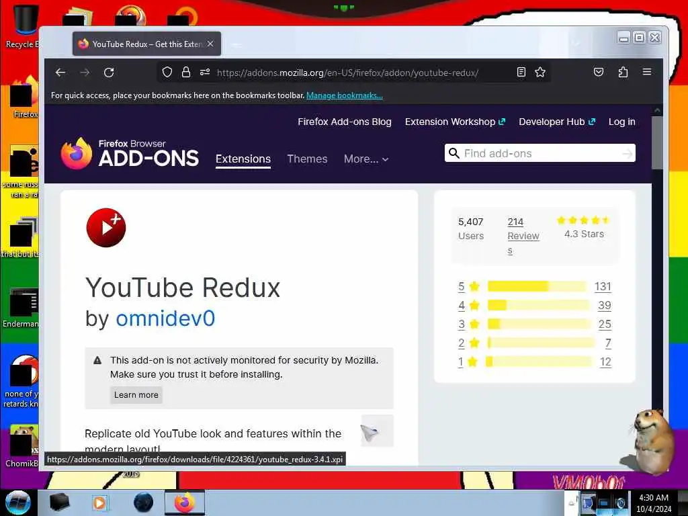Viewport: 688px width, 516px height.
Task: Select the YouTube Redux tab
Action: 146,44
